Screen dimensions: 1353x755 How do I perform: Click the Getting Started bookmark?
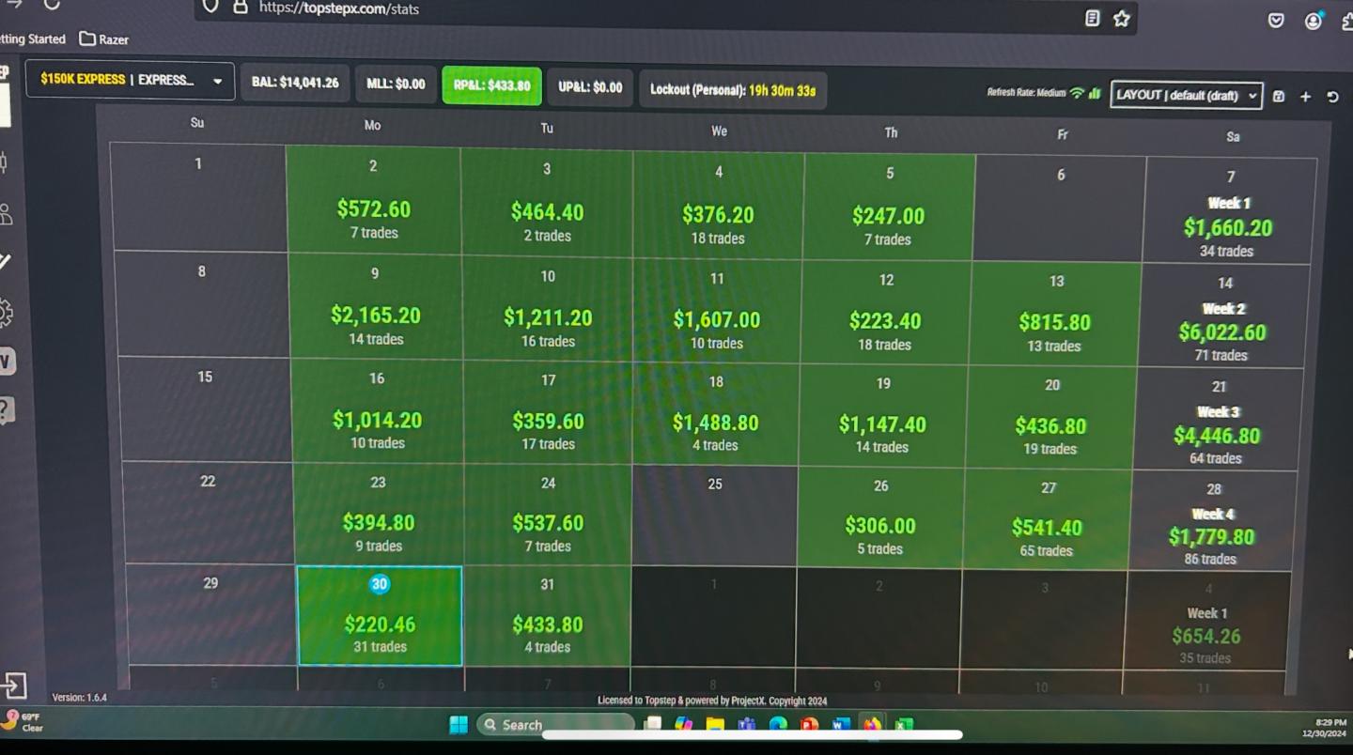tap(33, 39)
